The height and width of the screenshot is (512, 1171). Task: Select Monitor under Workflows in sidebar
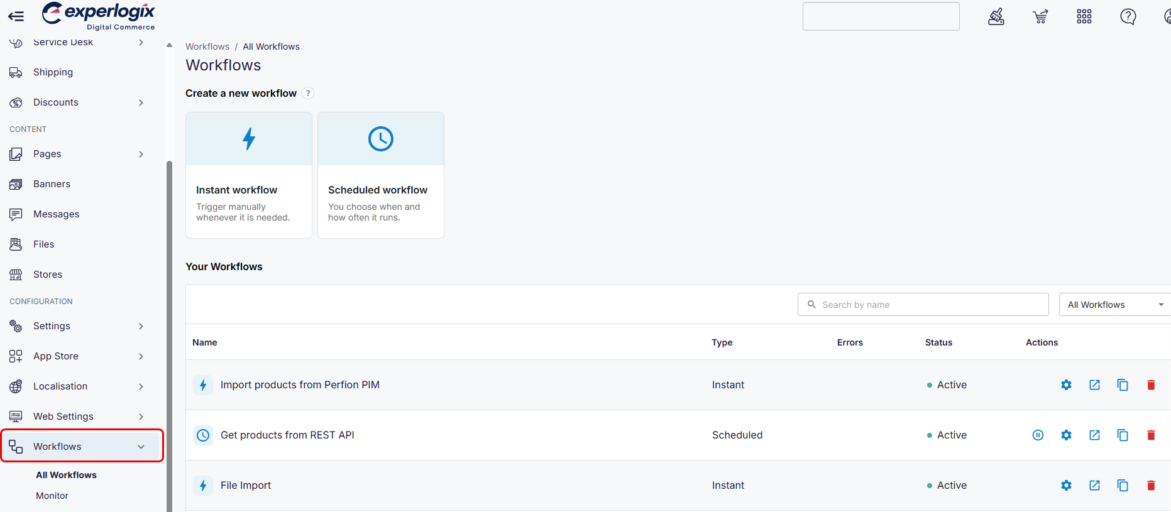point(52,496)
